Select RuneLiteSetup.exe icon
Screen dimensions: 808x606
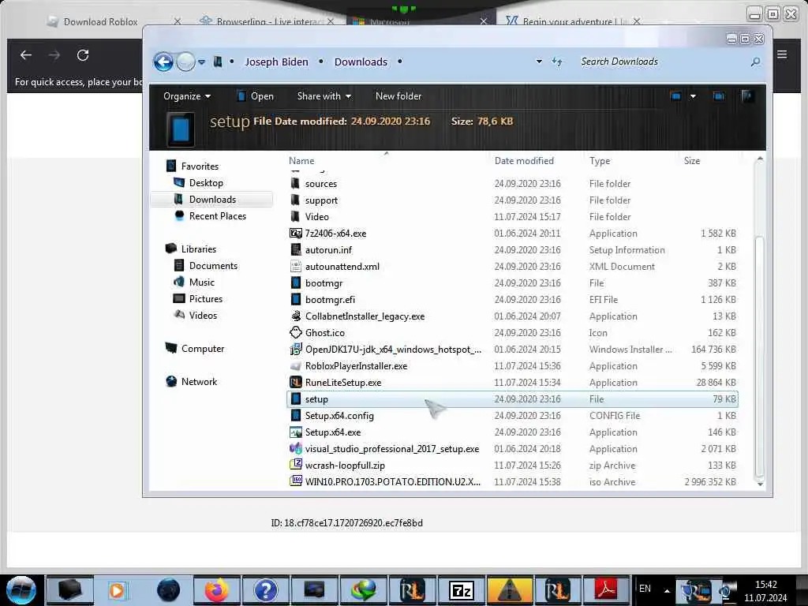pos(295,383)
